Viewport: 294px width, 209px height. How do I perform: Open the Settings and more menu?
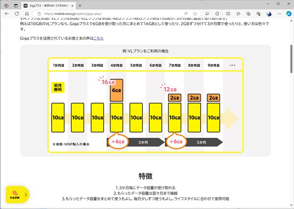coord(279,14)
